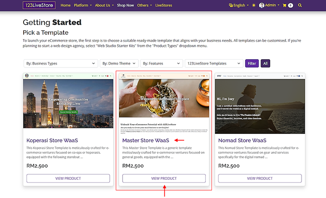Go to the Shop Now page
This screenshot has width=326, height=198.
tap(125, 5)
